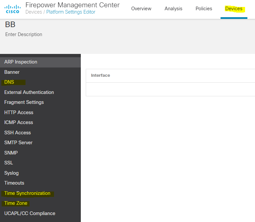Click the Cisco logo
The height and width of the screenshot is (222, 255).
click(13, 9)
